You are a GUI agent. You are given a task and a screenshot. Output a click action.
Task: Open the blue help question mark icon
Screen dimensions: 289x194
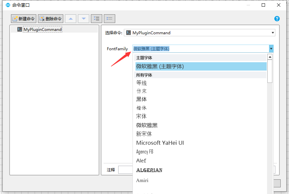click(277, 19)
